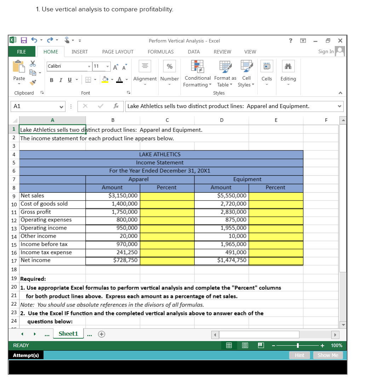Open Cell Styles gallery
Viewport: 384px width, 385px height.
[246, 74]
